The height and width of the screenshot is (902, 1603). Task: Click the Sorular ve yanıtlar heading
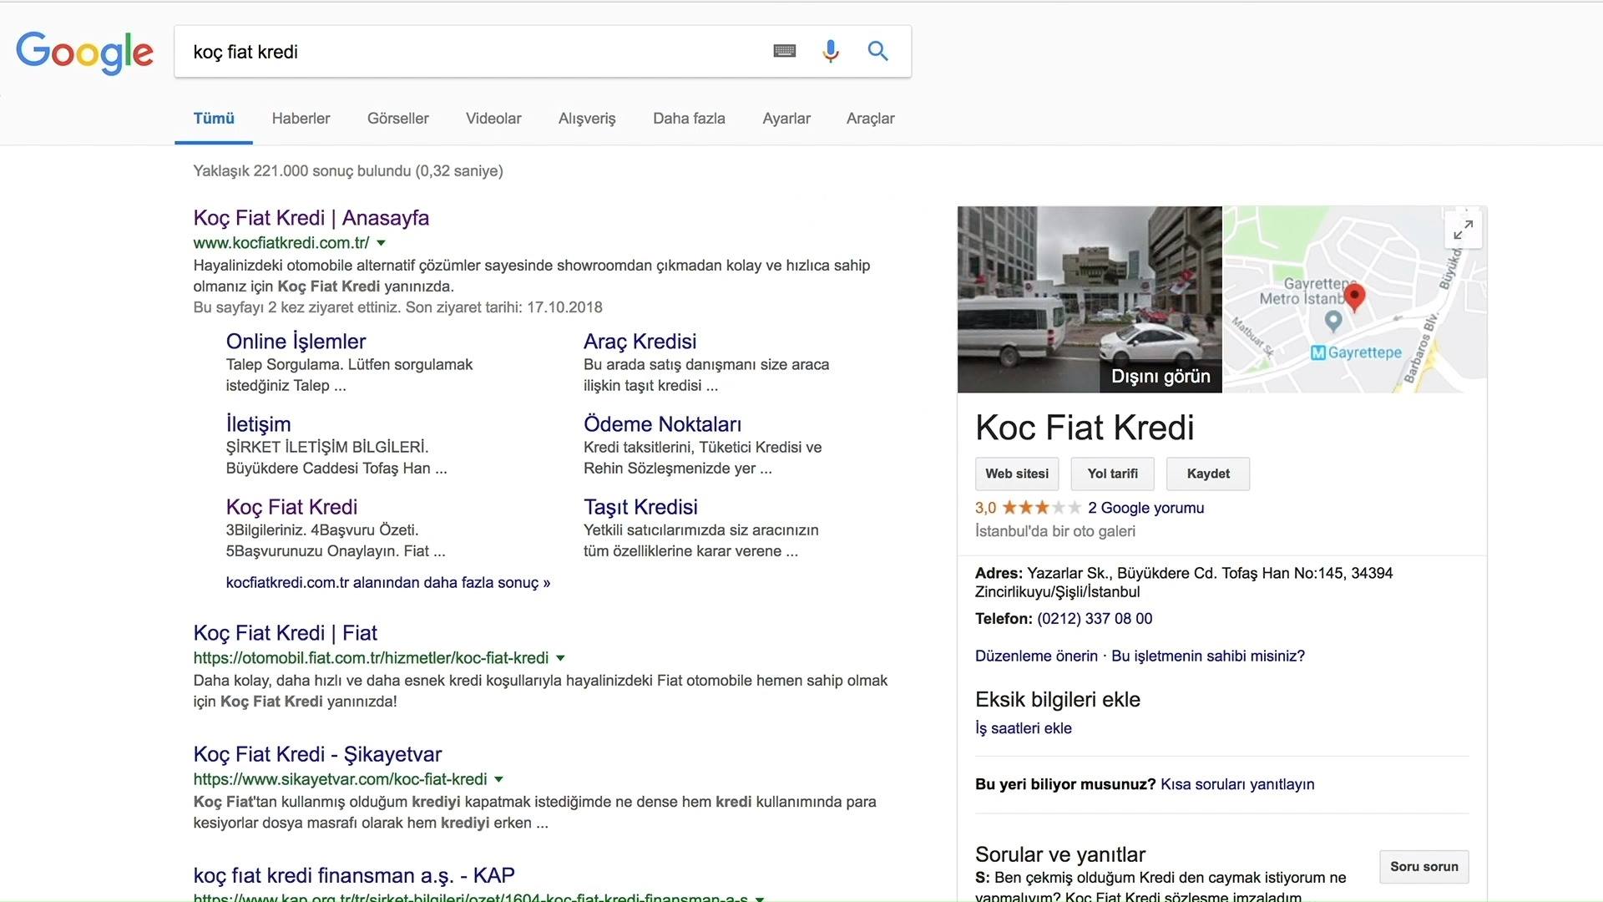1060,854
